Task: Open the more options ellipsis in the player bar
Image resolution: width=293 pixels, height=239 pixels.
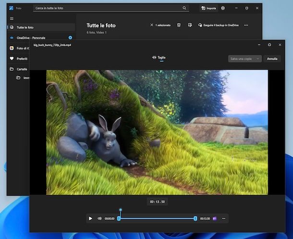Action: pyautogui.click(x=223, y=218)
